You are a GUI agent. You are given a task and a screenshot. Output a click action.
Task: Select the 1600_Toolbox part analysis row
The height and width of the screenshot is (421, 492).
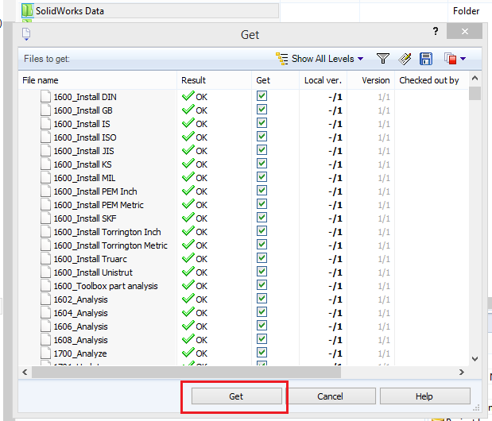click(x=105, y=286)
